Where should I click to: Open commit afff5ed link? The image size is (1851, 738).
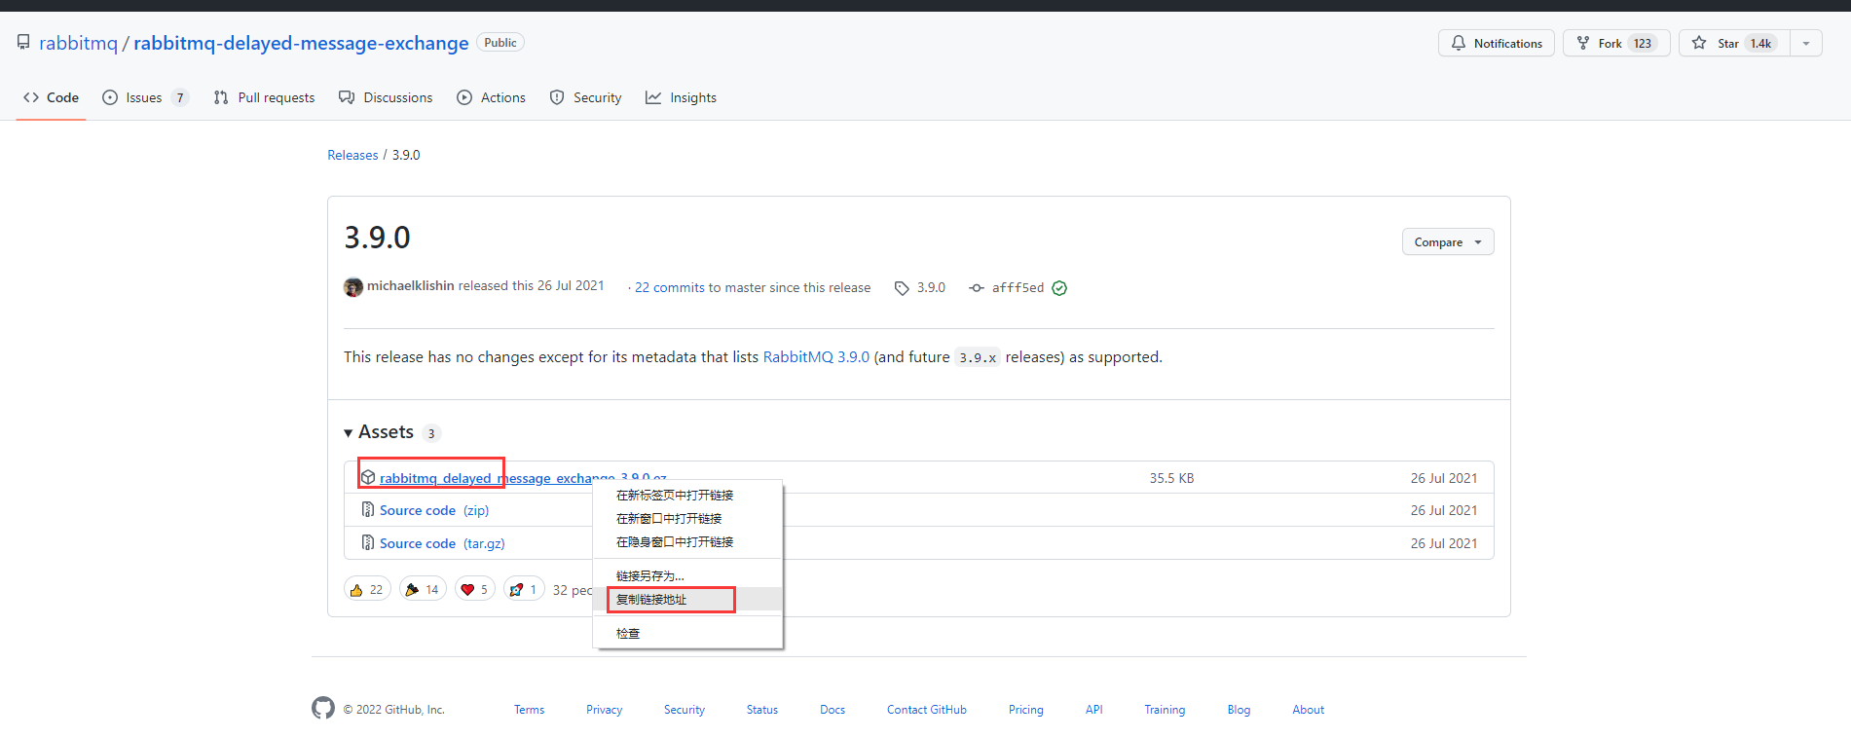1018,287
